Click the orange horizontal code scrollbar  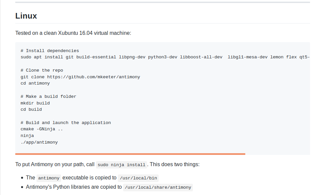(130, 154)
